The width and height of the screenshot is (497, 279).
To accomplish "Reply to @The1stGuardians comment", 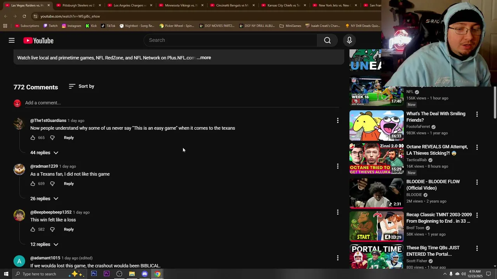I will [69, 138].
